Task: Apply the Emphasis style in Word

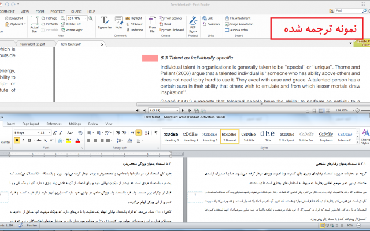Action: tap(326, 136)
